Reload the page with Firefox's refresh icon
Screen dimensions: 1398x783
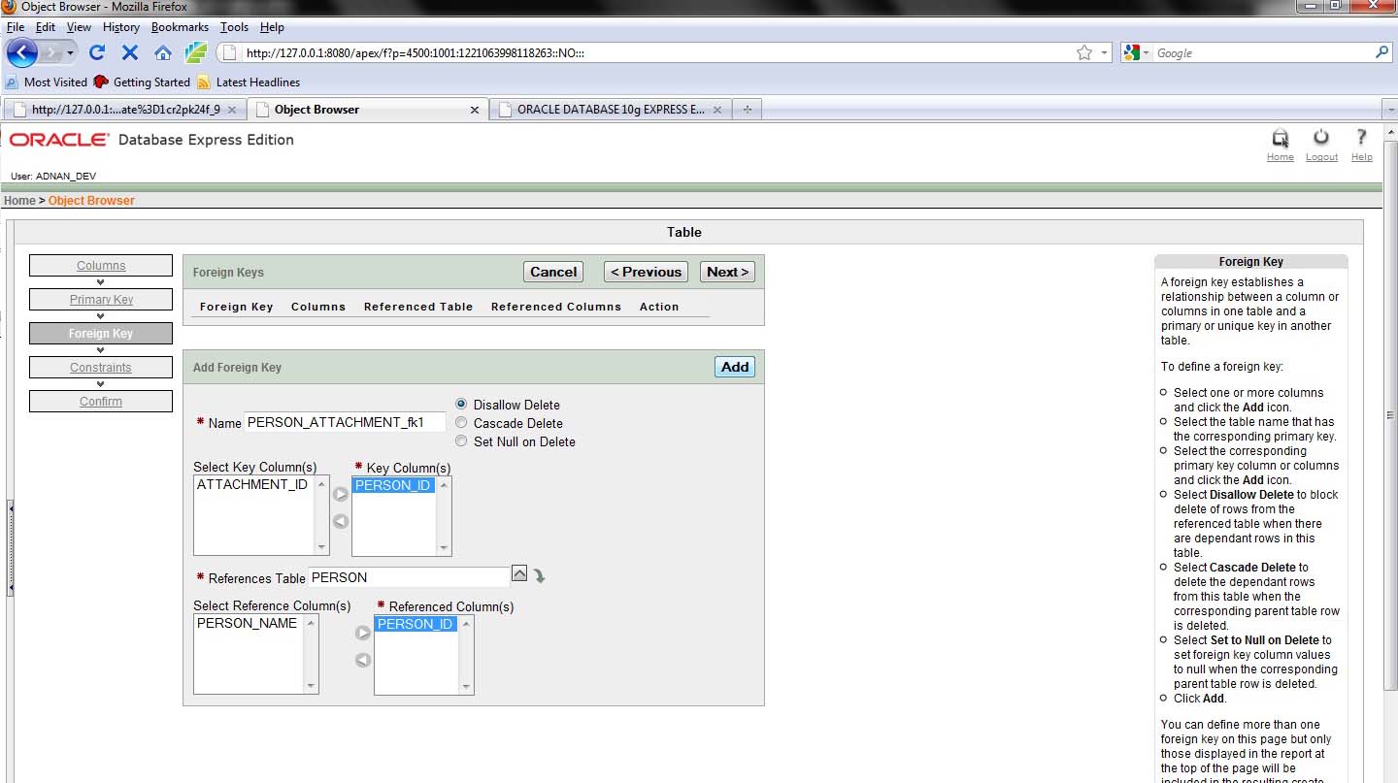[96, 52]
